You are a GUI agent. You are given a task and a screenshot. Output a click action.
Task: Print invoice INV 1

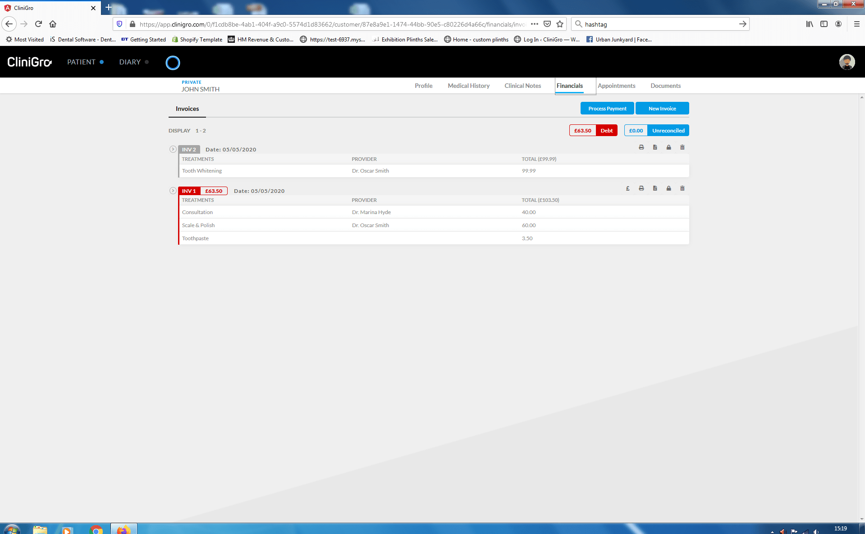[x=641, y=188]
